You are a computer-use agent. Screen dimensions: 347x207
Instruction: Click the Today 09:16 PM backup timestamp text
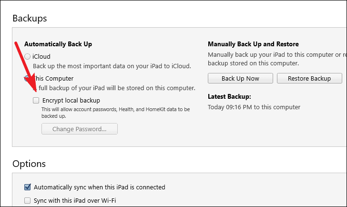(254, 107)
